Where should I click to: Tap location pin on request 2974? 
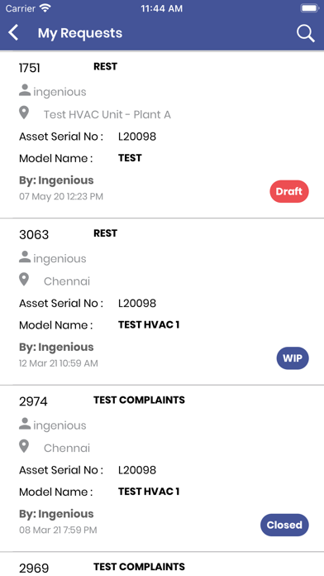(24, 446)
